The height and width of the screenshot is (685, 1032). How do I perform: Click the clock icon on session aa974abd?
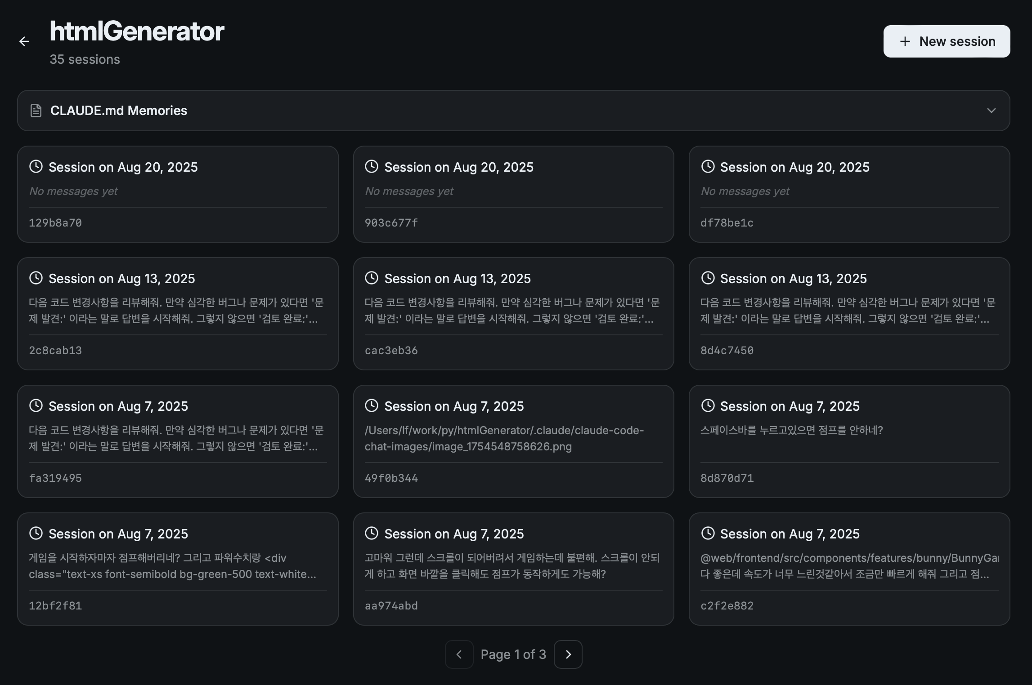click(x=372, y=534)
